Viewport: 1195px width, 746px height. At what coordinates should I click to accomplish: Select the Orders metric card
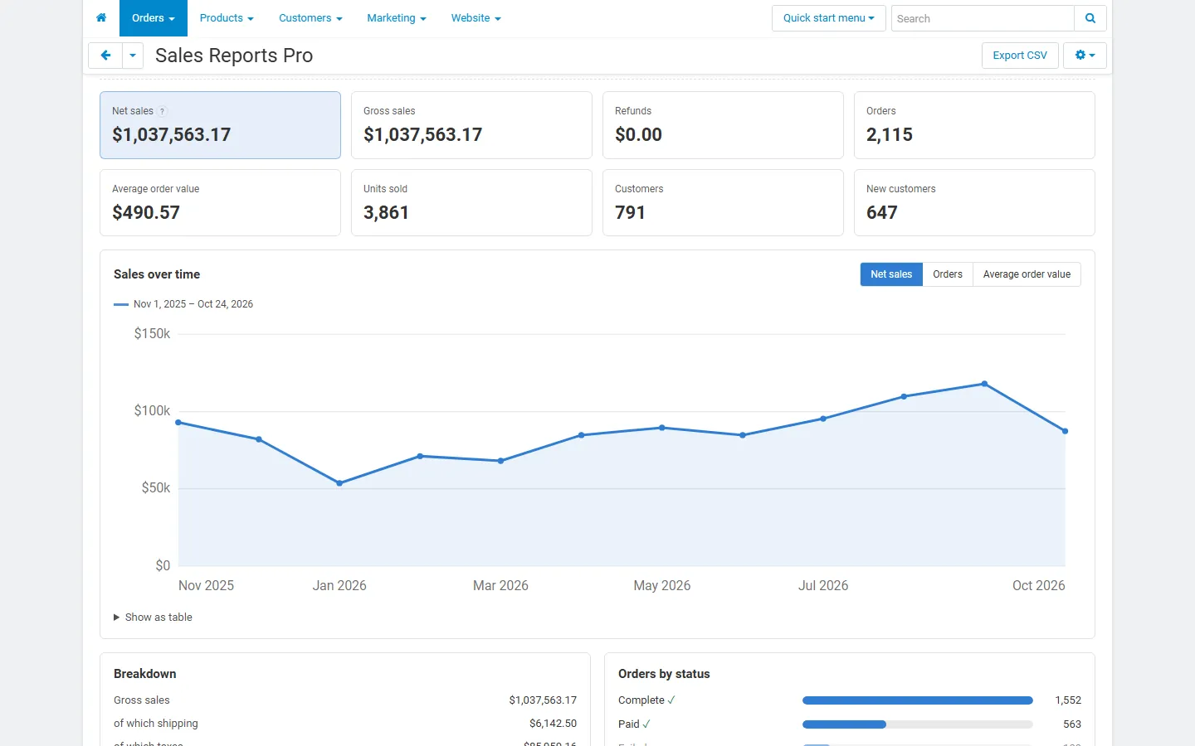click(x=974, y=125)
